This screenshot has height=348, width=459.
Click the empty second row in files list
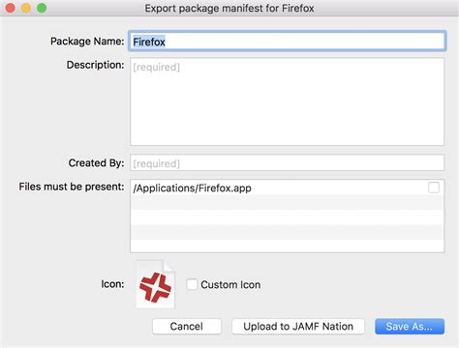pyautogui.click(x=288, y=202)
